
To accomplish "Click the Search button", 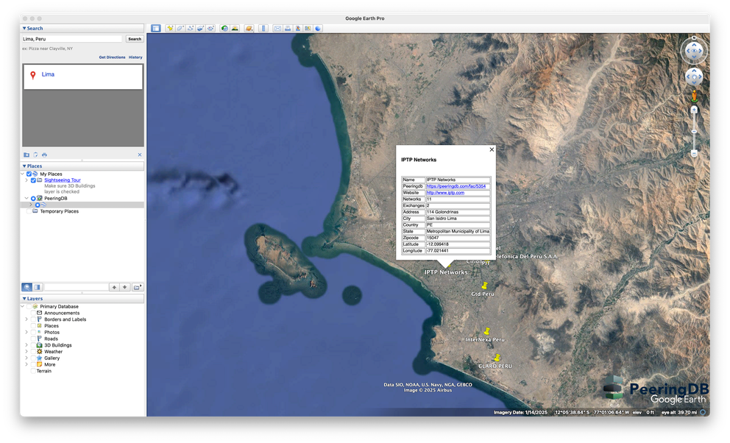I will point(135,39).
